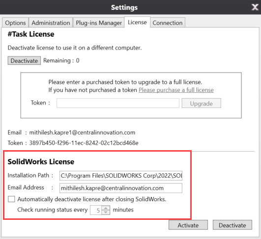Click the #Task License email address text
The image size is (261, 239).
tap(82, 133)
